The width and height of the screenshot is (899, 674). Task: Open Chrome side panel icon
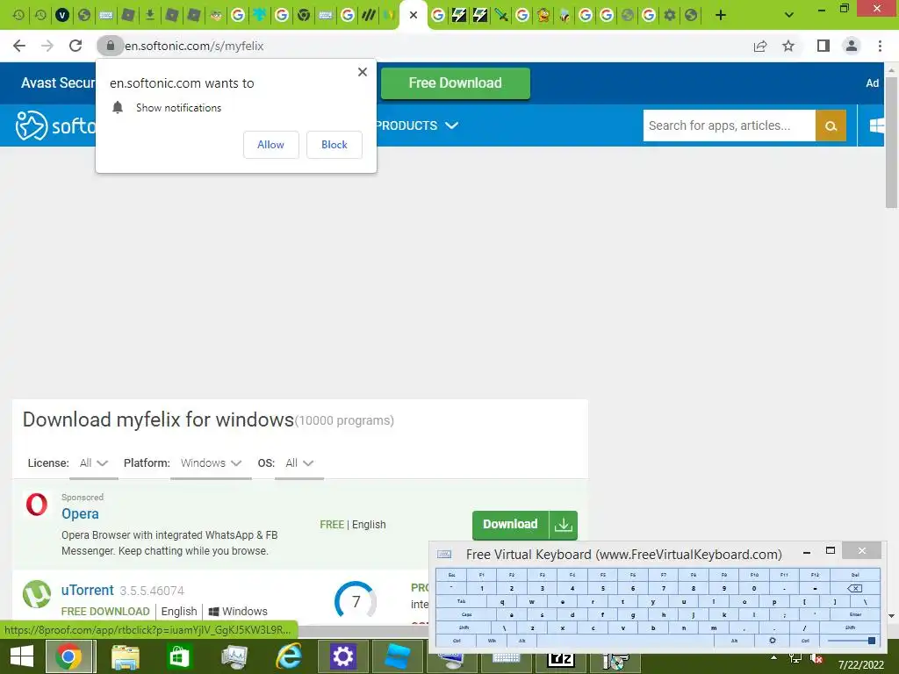coord(823,46)
